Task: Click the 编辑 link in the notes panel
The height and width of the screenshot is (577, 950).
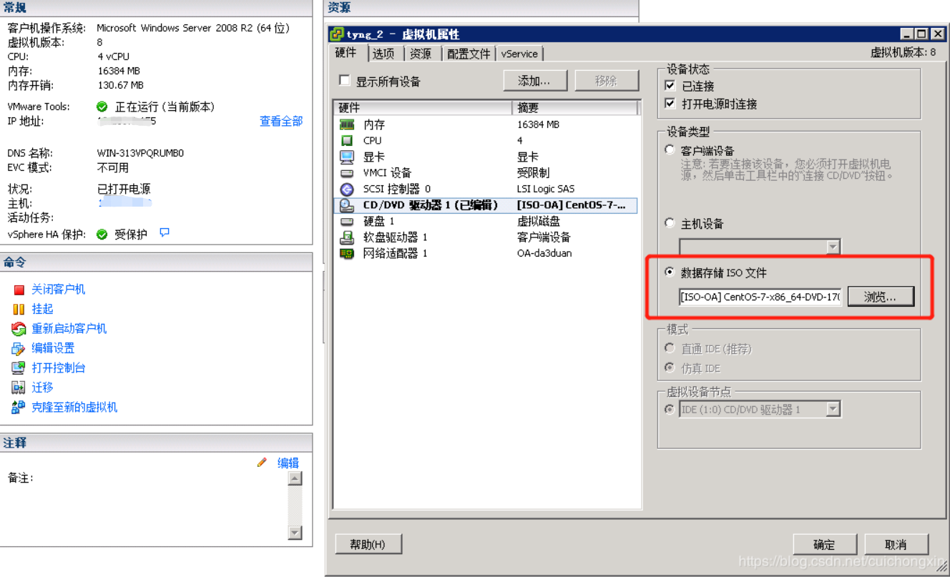Action: tap(288, 463)
